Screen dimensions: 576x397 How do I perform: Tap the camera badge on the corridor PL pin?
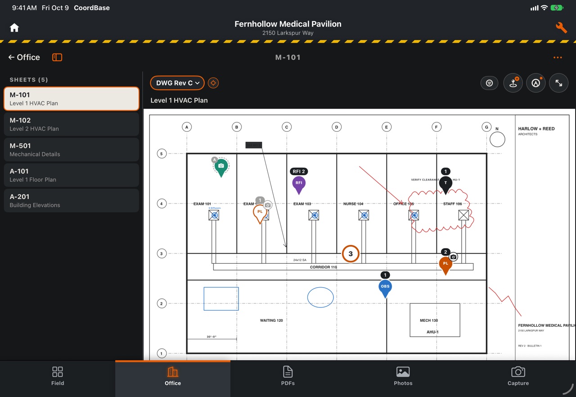click(454, 257)
